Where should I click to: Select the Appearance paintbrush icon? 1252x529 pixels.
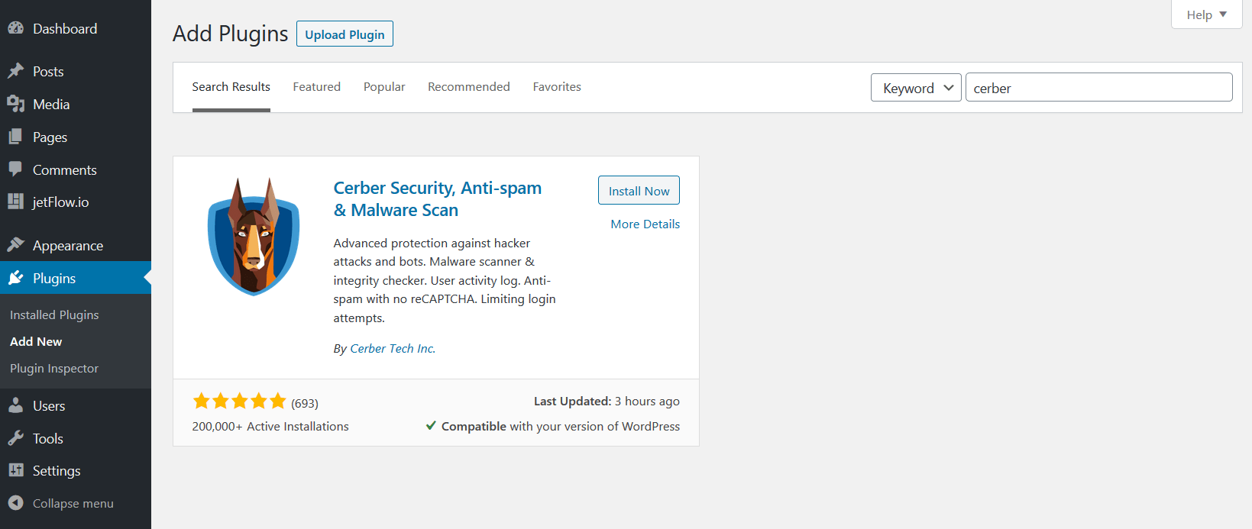(x=16, y=244)
